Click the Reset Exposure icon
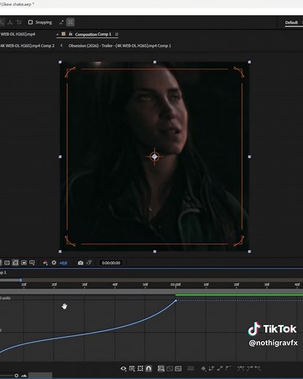The width and height of the screenshot is (303, 379). pyautogui.click(x=54, y=262)
